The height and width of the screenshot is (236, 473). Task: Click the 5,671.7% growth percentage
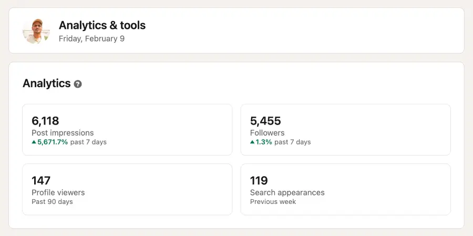coord(53,142)
